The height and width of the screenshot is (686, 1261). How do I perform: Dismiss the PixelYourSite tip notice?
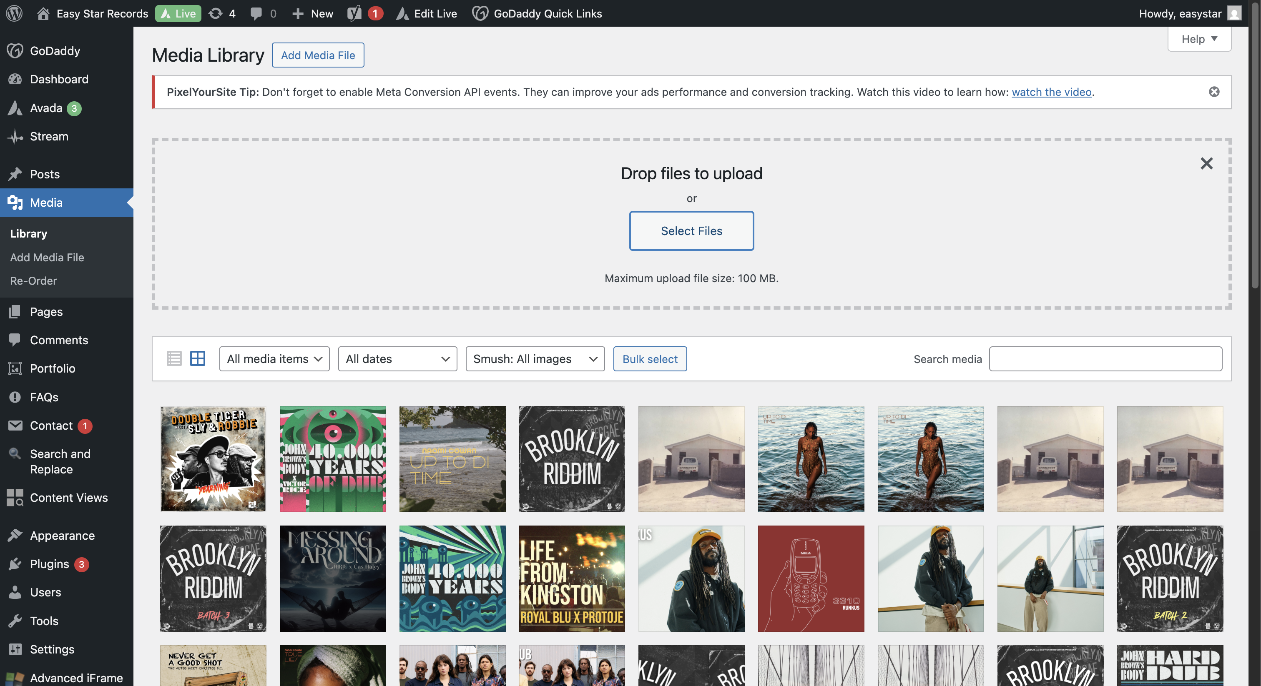tap(1214, 92)
